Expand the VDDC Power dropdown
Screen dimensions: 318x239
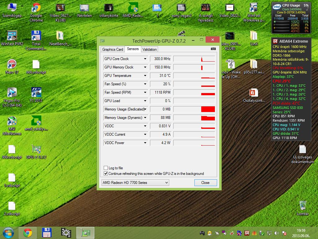click(145, 143)
